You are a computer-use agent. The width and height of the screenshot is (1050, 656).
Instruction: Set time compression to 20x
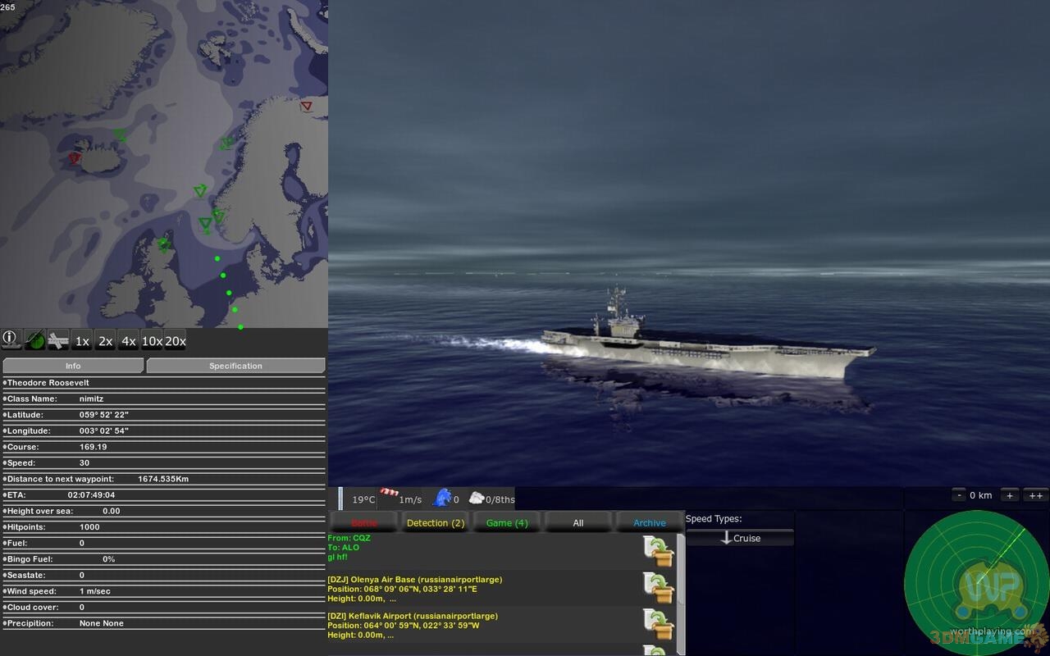[176, 341]
